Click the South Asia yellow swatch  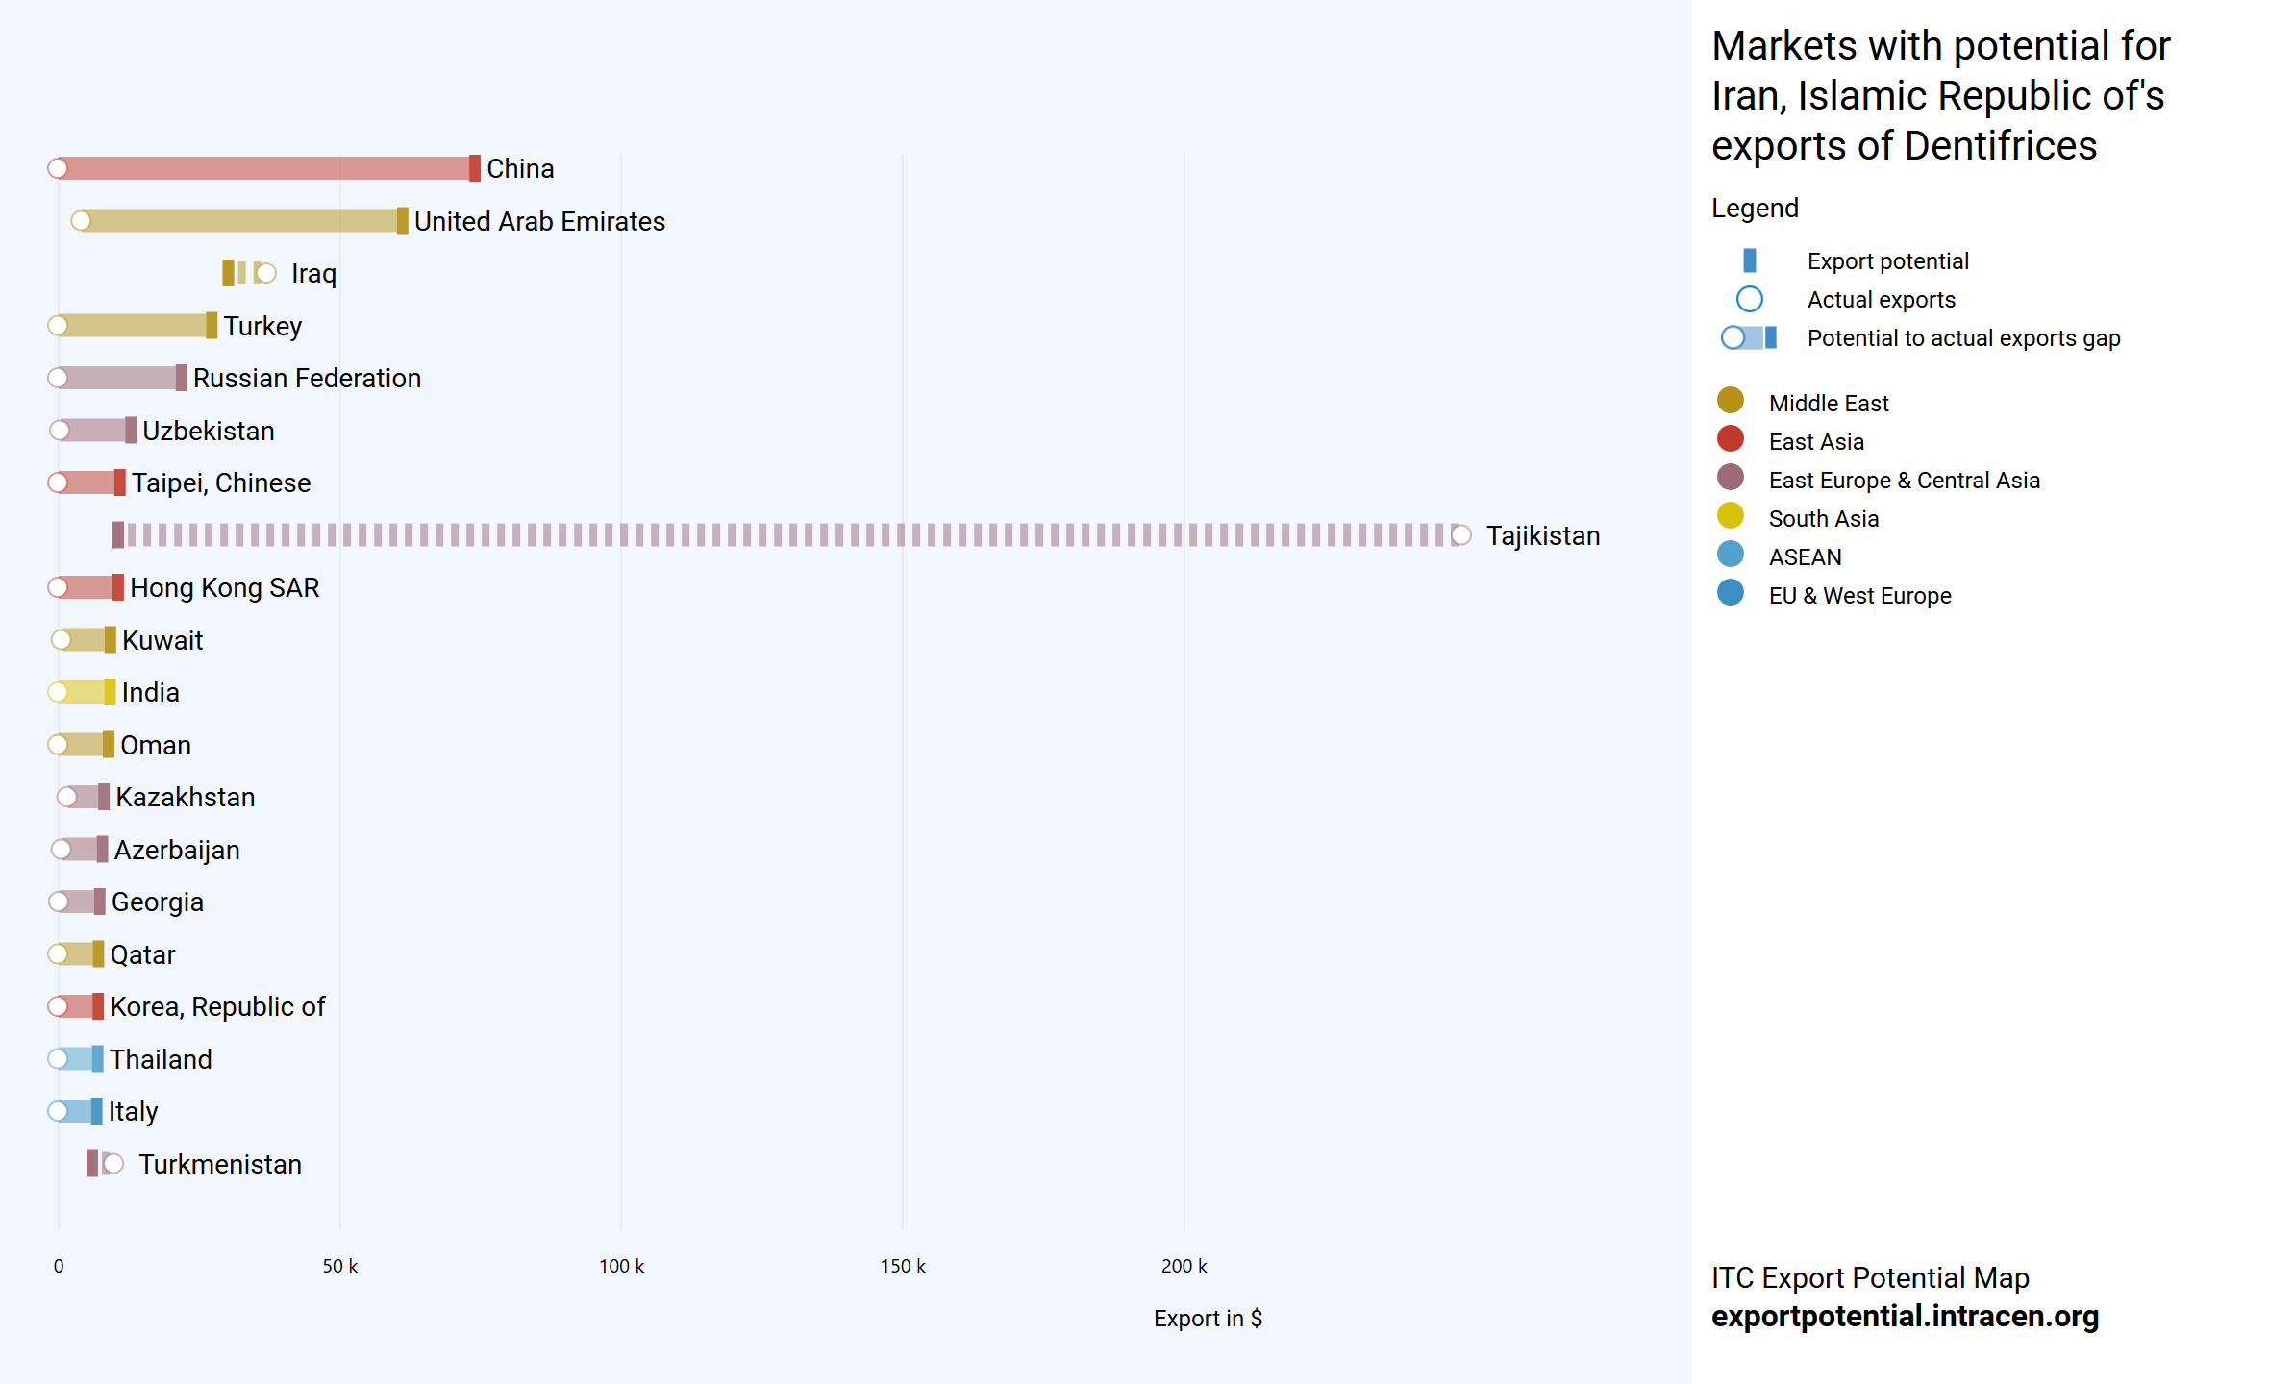click(x=1730, y=516)
